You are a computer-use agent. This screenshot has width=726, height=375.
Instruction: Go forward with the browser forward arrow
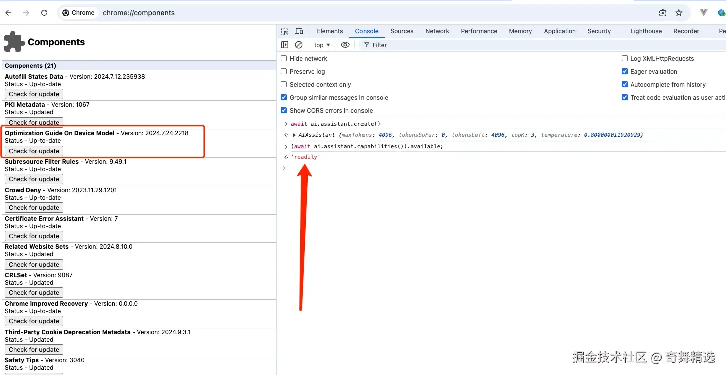coord(27,13)
